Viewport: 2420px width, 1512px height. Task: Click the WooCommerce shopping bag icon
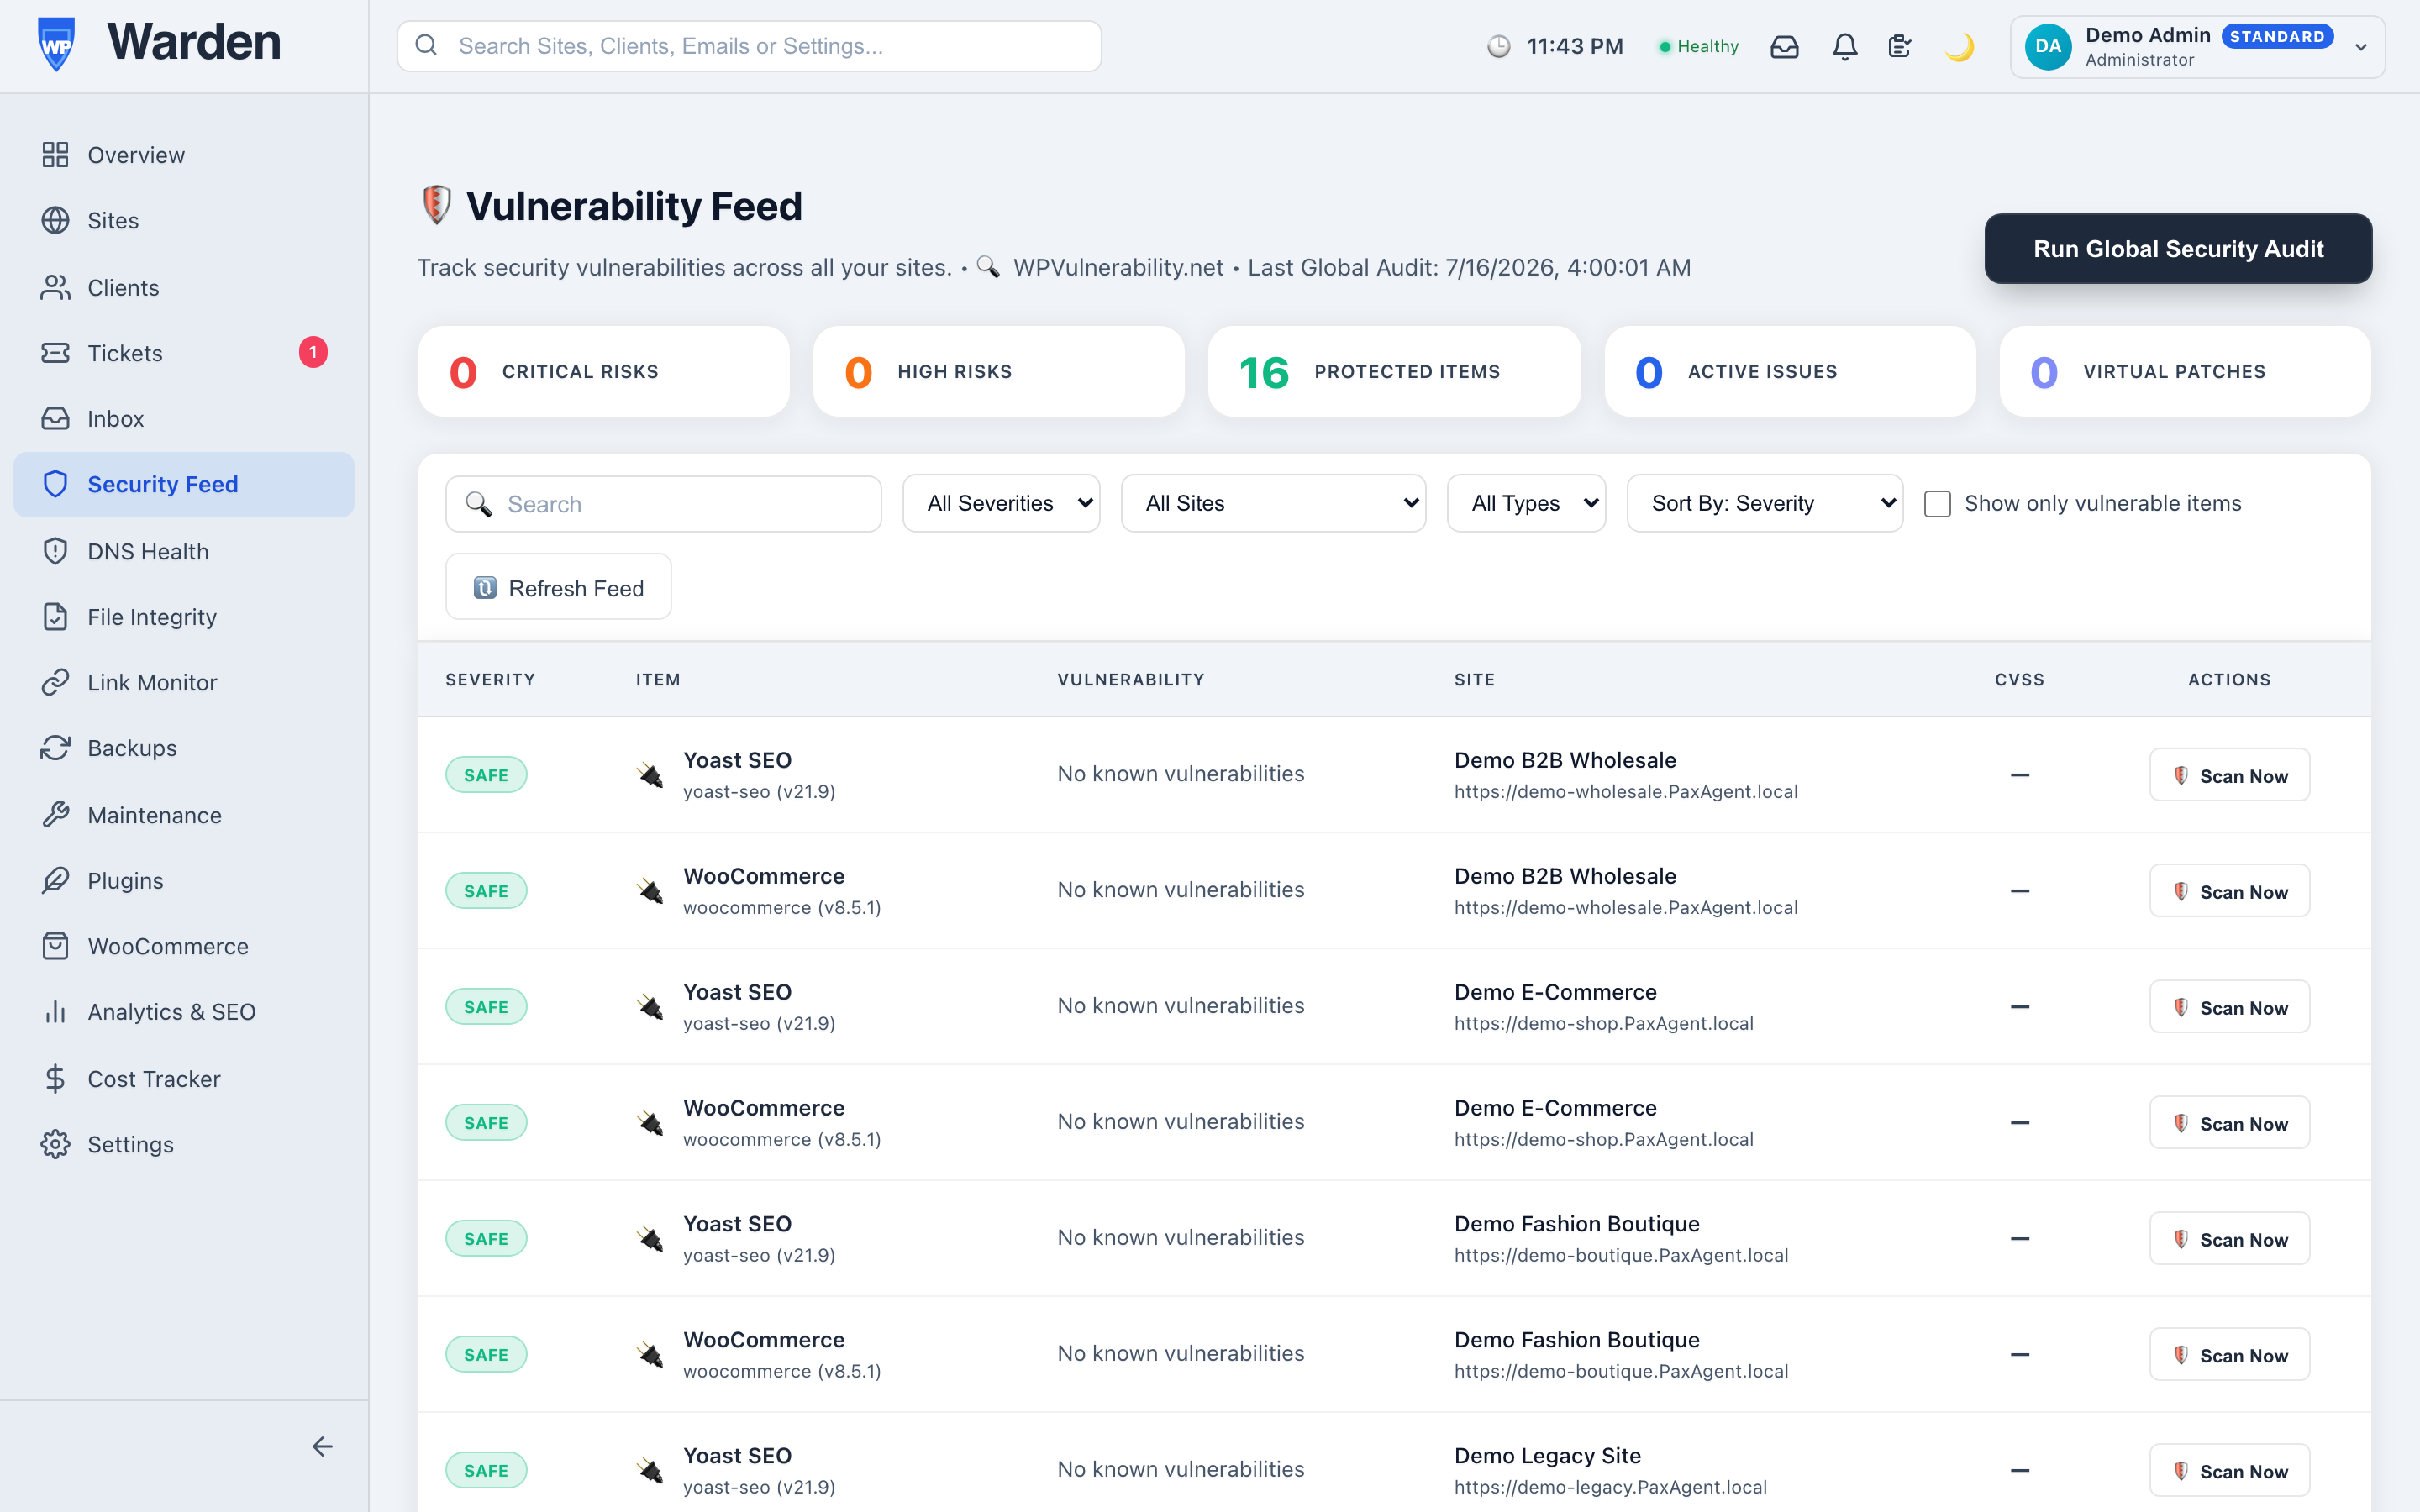coord(55,946)
